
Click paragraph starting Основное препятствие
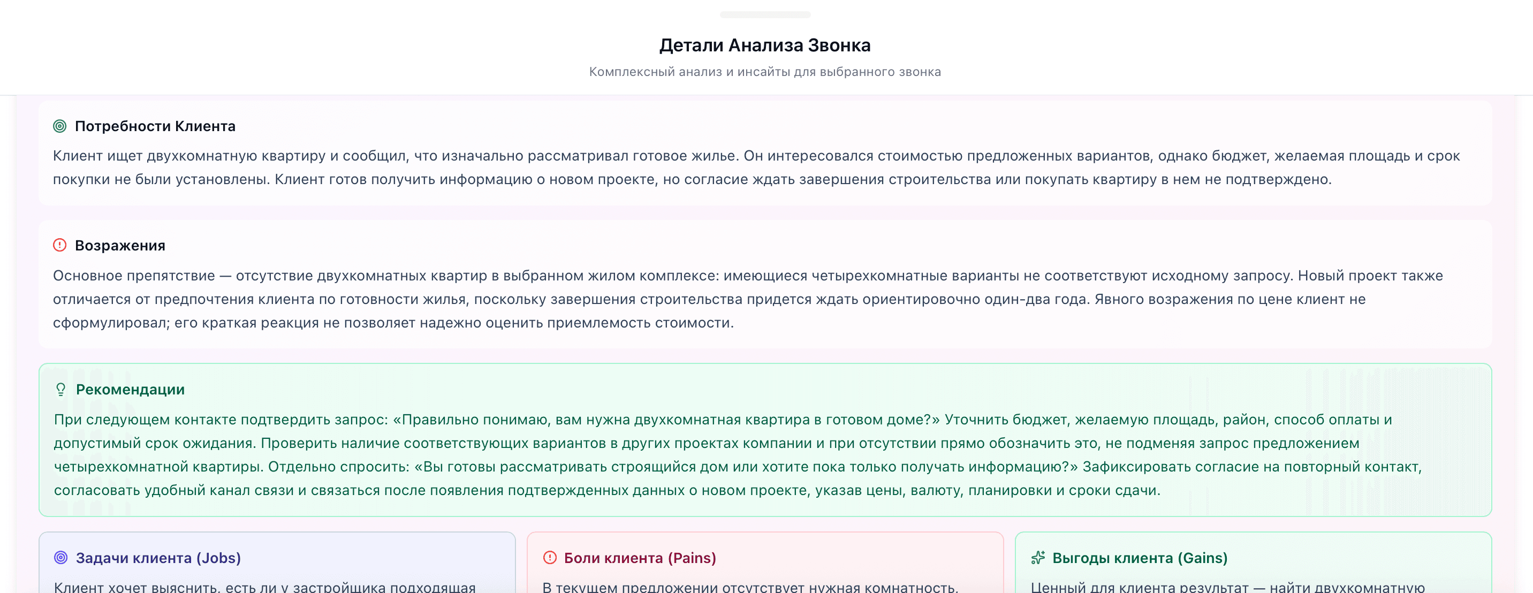(x=748, y=299)
